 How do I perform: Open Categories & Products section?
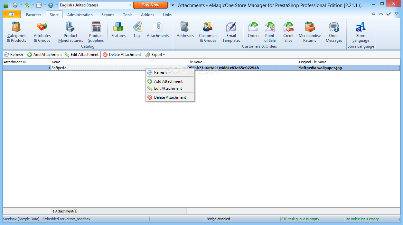[16, 32]
